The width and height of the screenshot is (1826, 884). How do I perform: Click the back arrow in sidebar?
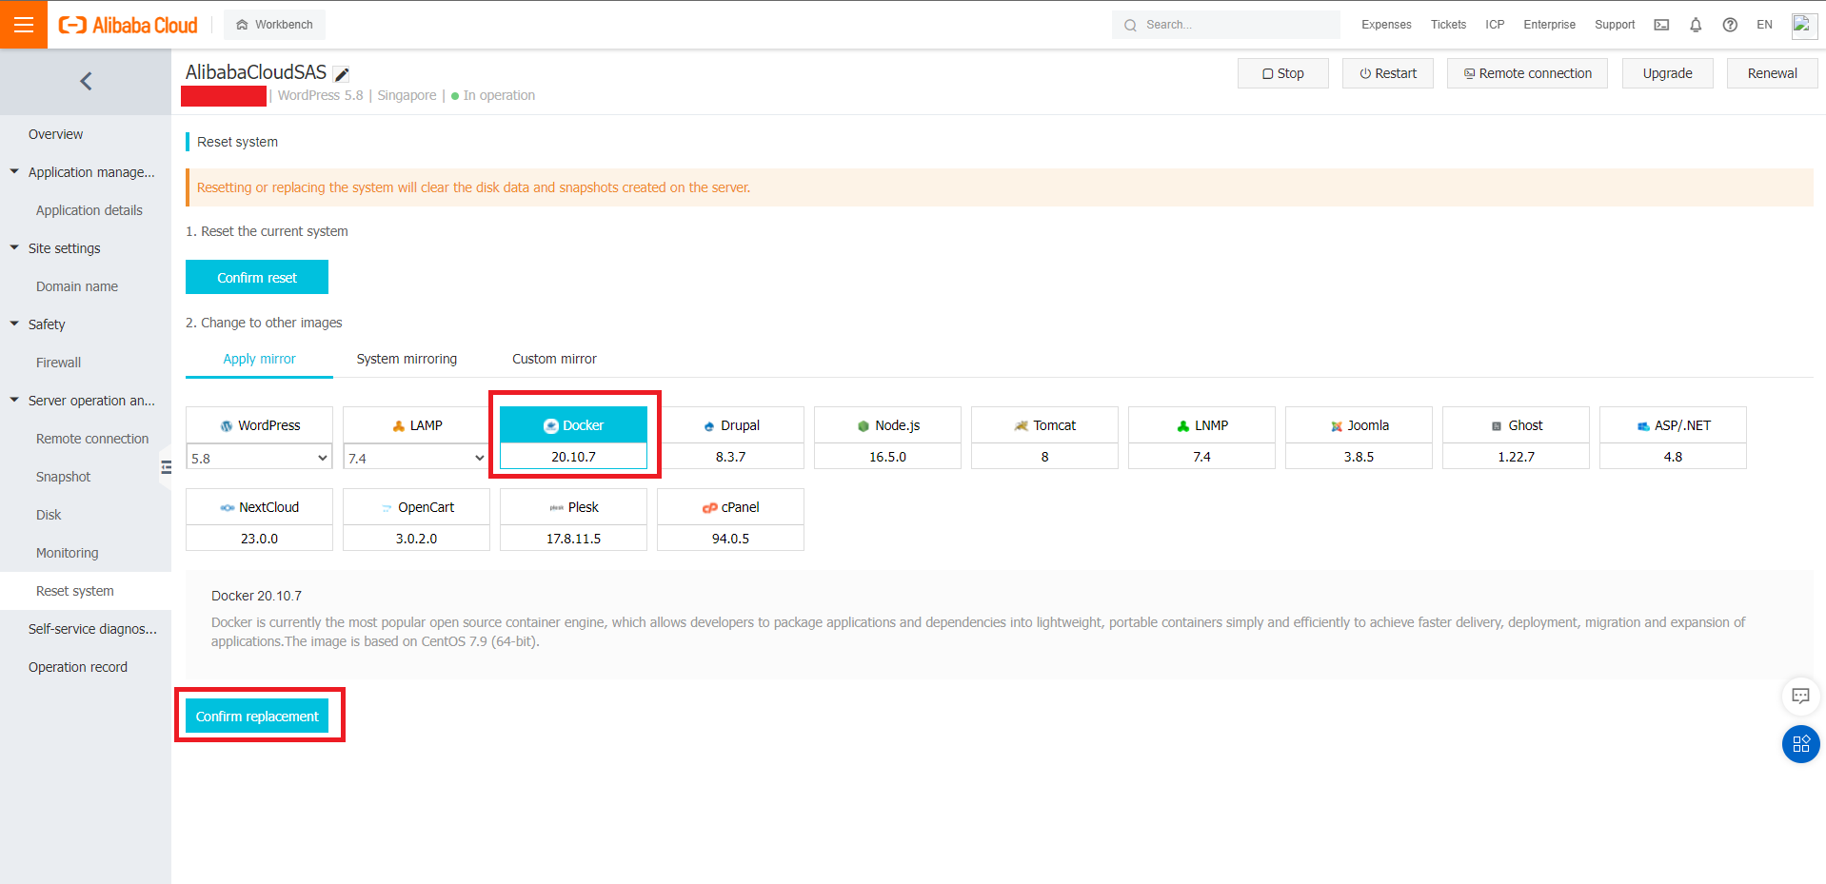(x=86, y=82)
